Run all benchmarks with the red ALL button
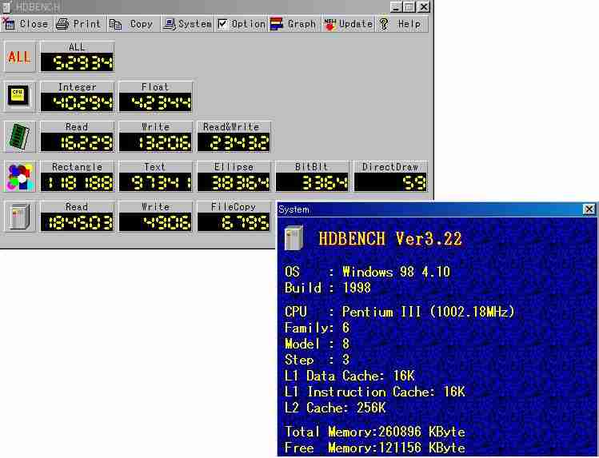The width and height of the screenshot is (599, 458). (x=19, y=58)
